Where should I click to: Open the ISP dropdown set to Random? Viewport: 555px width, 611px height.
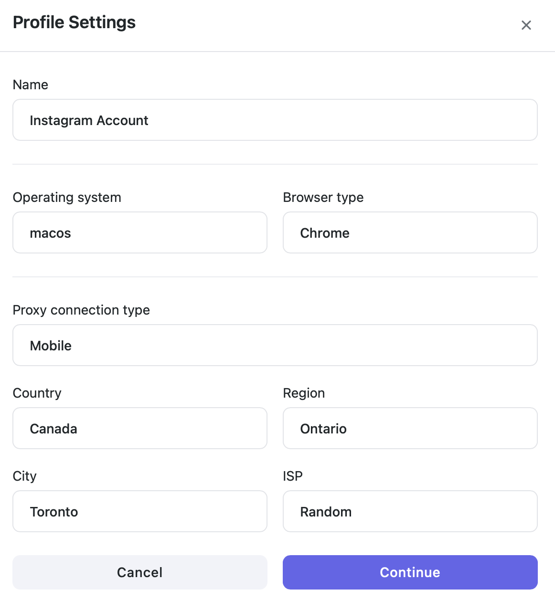tap(410, 512)
